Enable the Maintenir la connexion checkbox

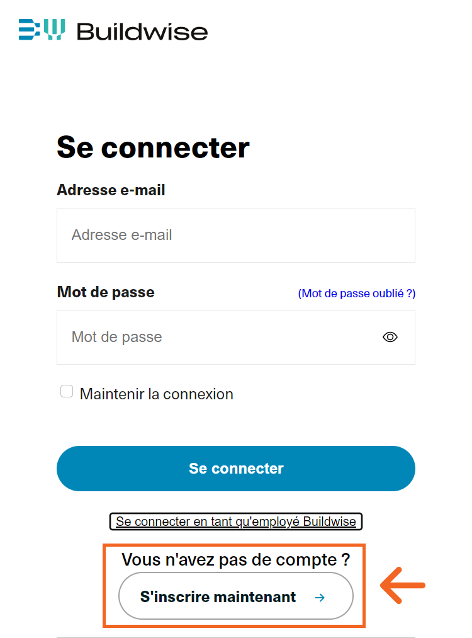pyautogui.click(x=67, y=392)
